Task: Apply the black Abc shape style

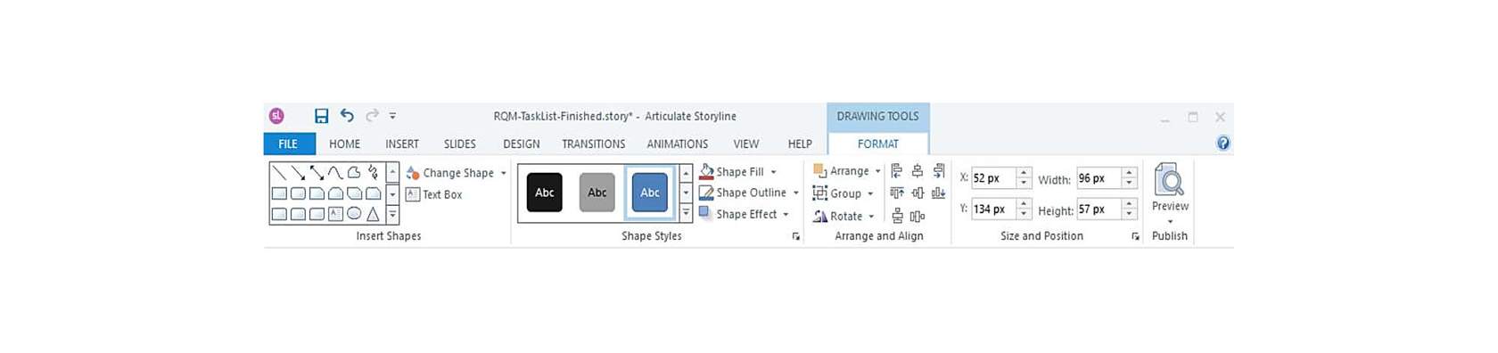Action: pyautogui.click(x=544, y=193)
